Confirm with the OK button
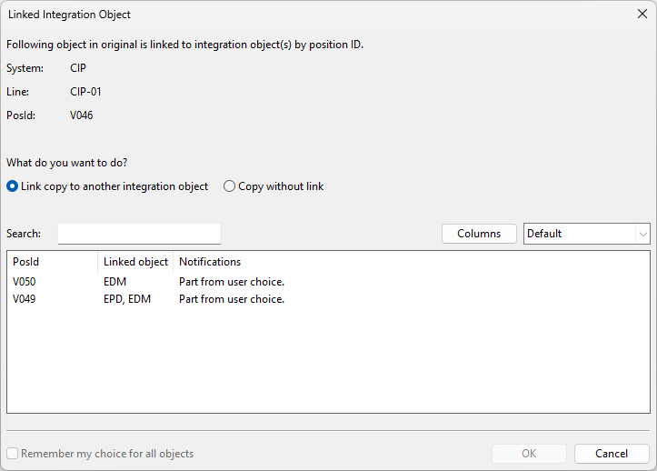 click(529, 454)
